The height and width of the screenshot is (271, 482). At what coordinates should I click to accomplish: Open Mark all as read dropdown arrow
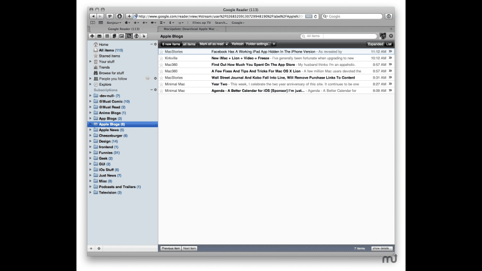click(227, 44)
